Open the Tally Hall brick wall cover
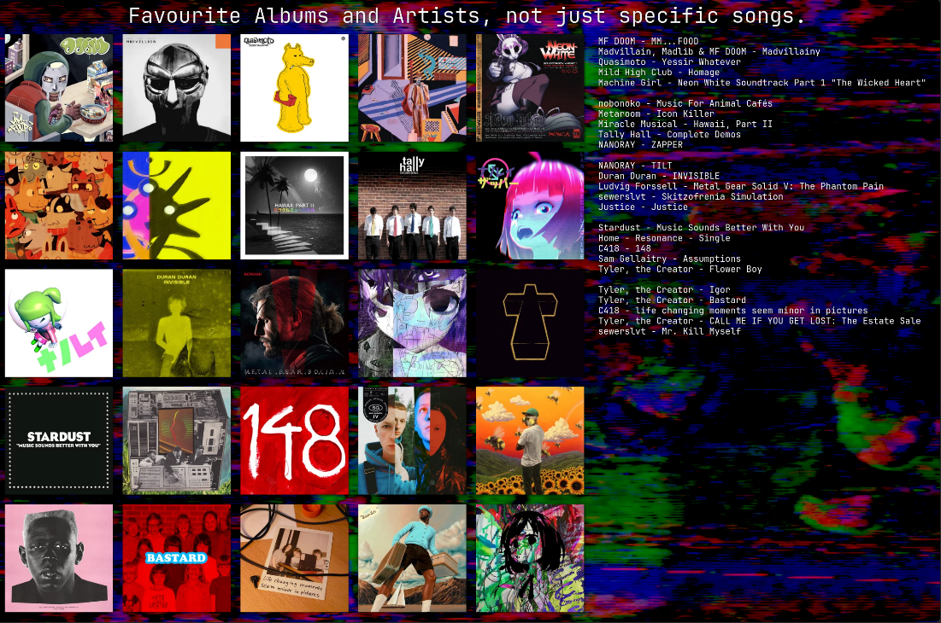 412,206
